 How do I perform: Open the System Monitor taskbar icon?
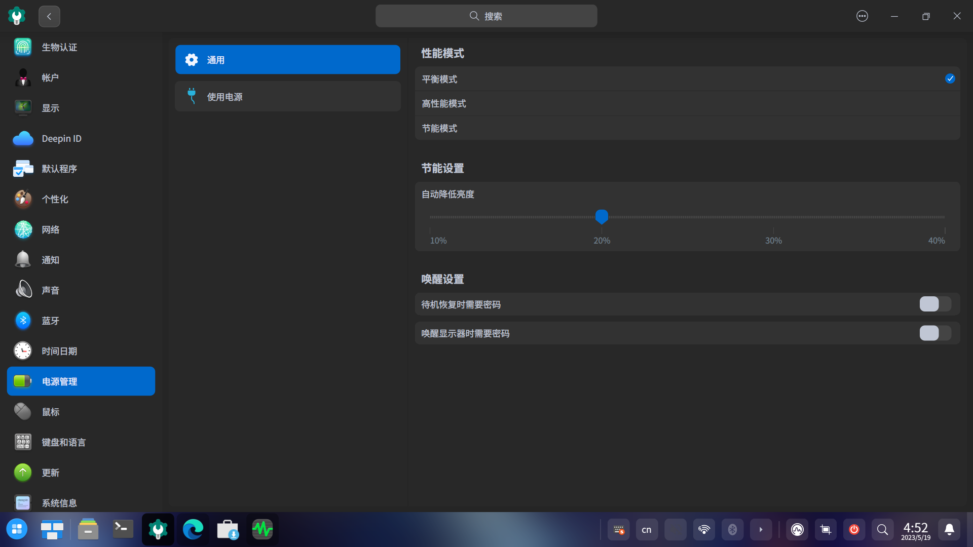coord(262,529)
